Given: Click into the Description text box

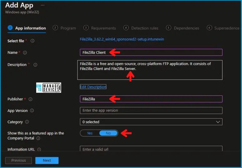Looking at the screenshot, I should (x=150, y=70).
